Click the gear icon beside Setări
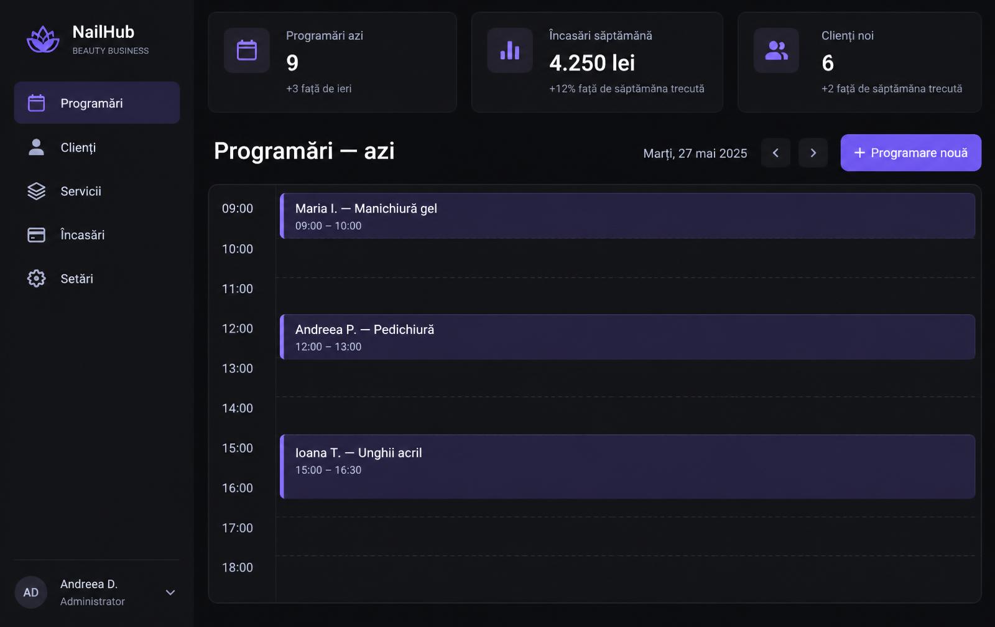 coord(37,278)
